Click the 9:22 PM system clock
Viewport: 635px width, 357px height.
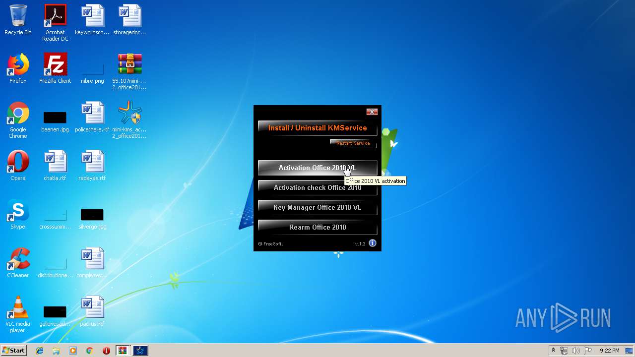[609, 351]
